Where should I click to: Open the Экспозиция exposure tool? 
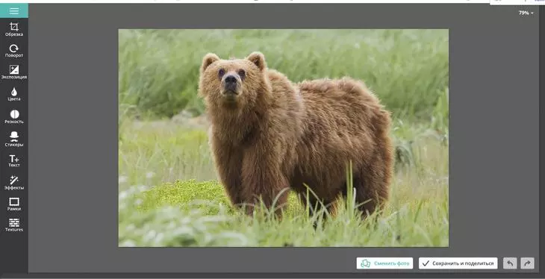pyautogui.click(x=14, y=72)
